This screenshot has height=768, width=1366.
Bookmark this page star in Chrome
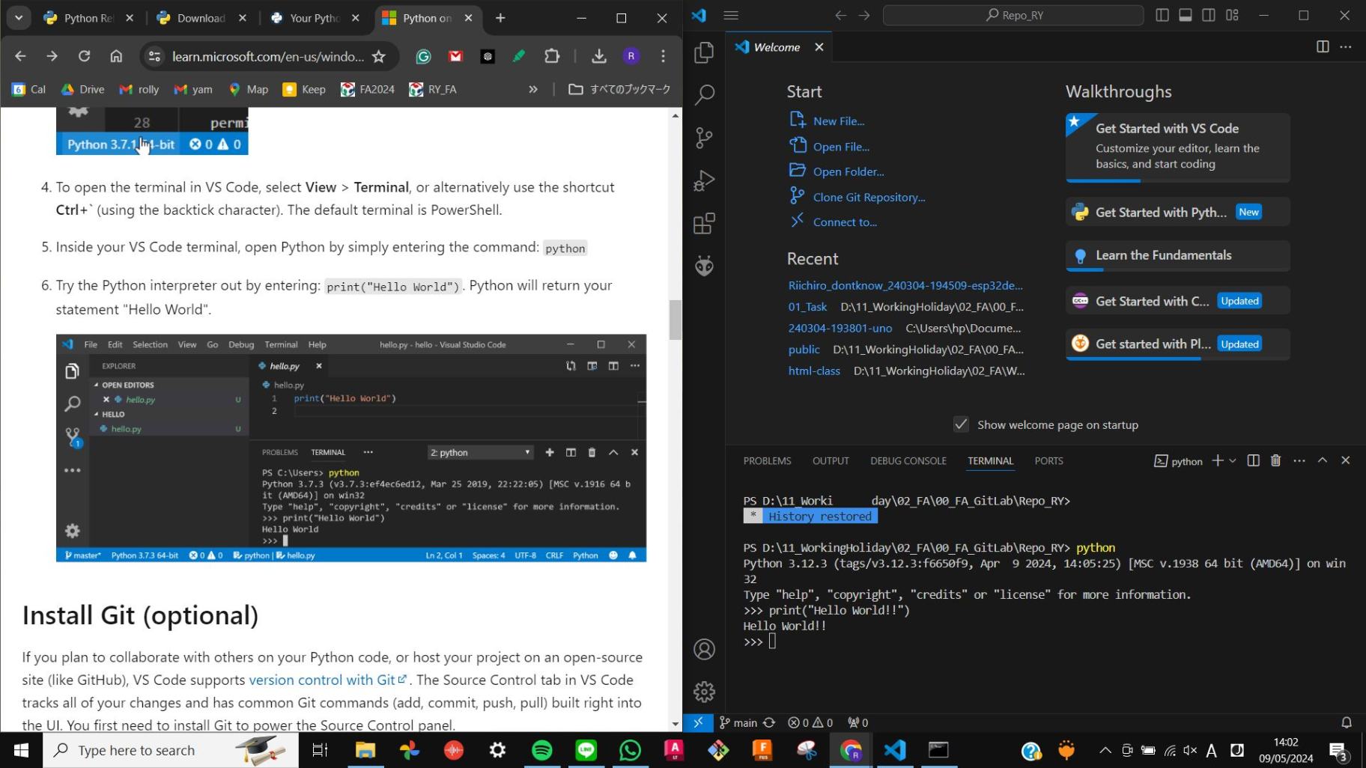(379, 56)
